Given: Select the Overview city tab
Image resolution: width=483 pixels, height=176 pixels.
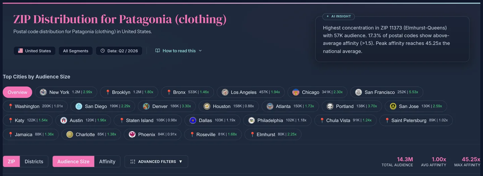Looking at the screenshot, I should pos(17,92).
